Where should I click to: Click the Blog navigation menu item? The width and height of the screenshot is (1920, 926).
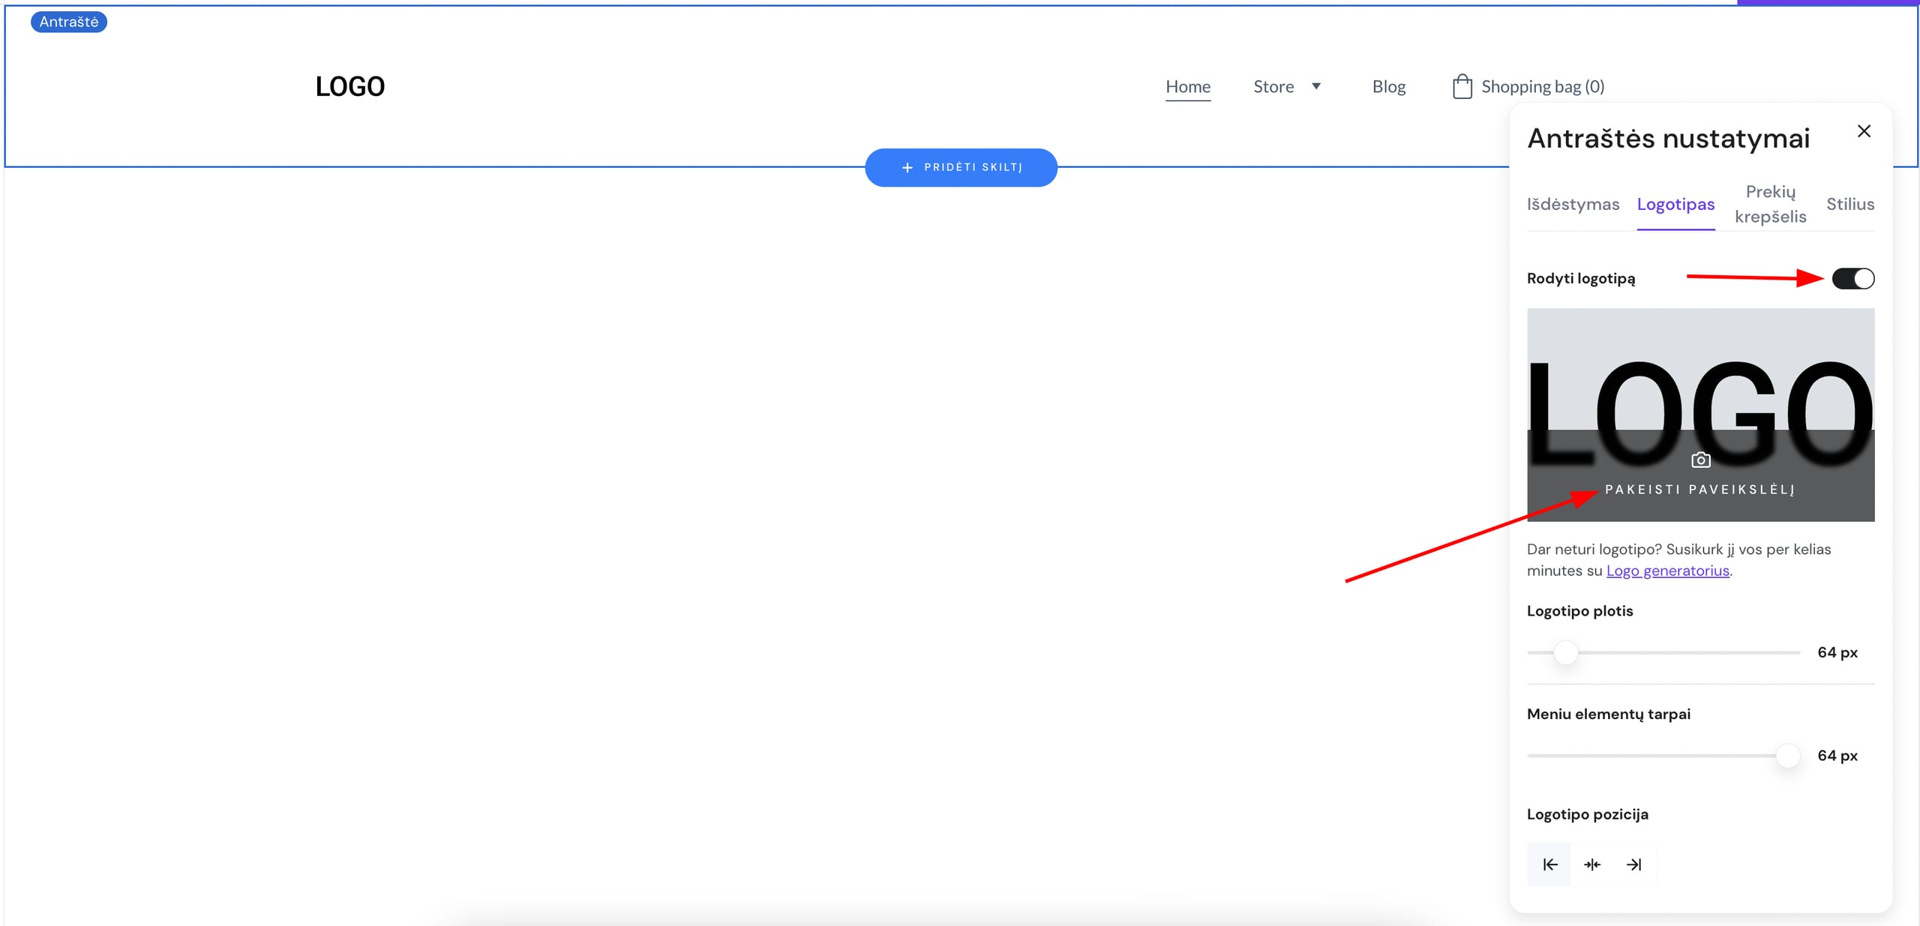[x=1388, y=86]
